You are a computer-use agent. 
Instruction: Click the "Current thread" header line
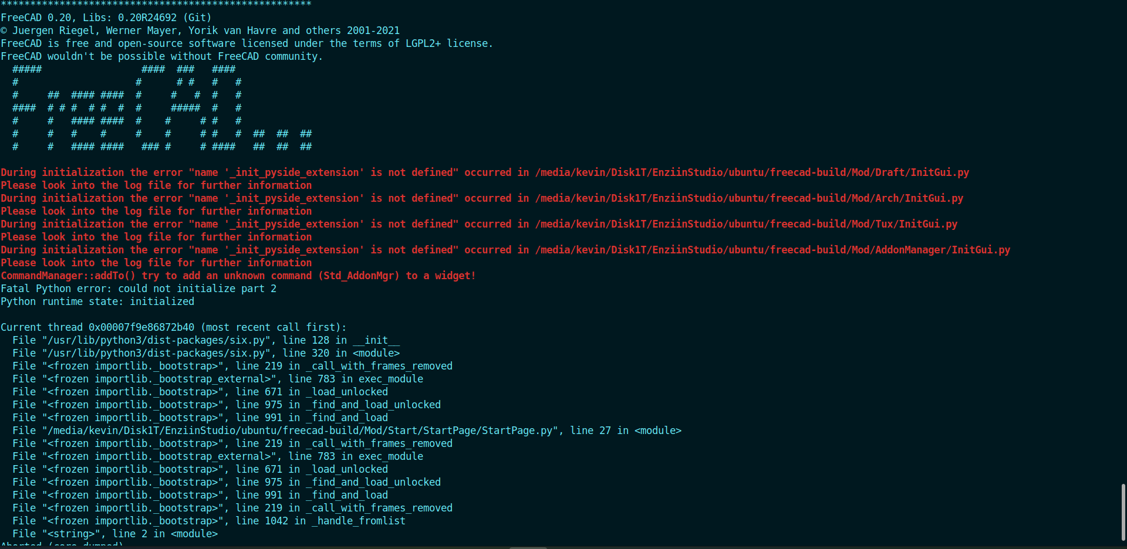pyautogui.click(x=174, y=327)
